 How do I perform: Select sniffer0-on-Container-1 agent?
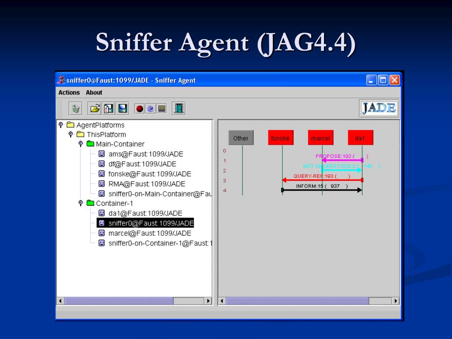pyautogui.click(x=155, y=243)
